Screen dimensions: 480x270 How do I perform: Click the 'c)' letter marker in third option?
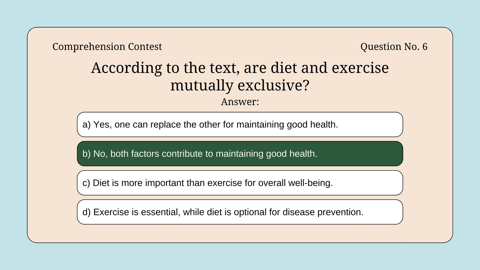(x=86, y=183)
